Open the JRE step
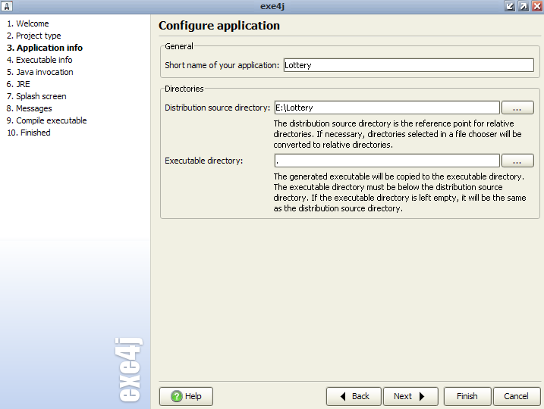 click(x=18, y=84)
